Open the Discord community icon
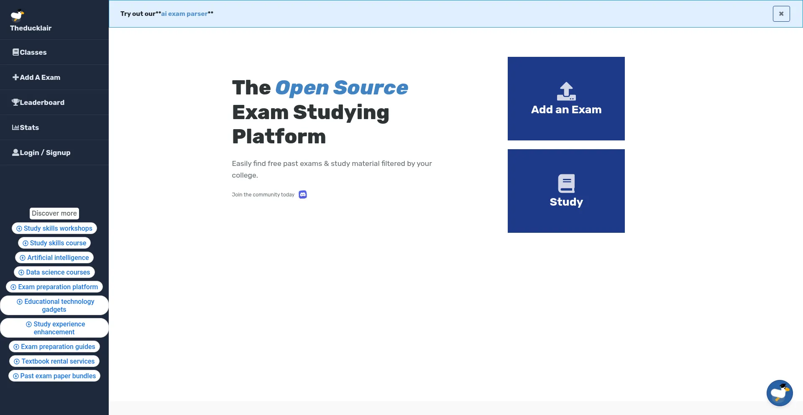Screen dimensions: 803x415 pyautogui.click(x=303, y=195)
